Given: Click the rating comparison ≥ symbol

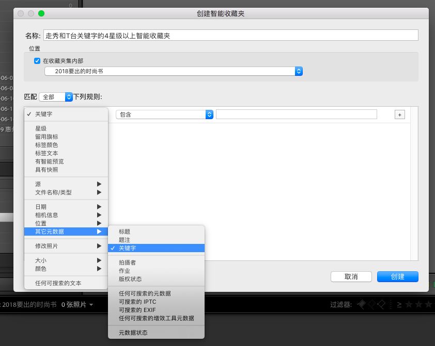Looking at the screenshot, I should click(x=399, y=305).
